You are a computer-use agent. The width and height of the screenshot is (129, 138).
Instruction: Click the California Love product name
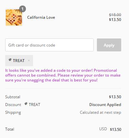point(41,17)
